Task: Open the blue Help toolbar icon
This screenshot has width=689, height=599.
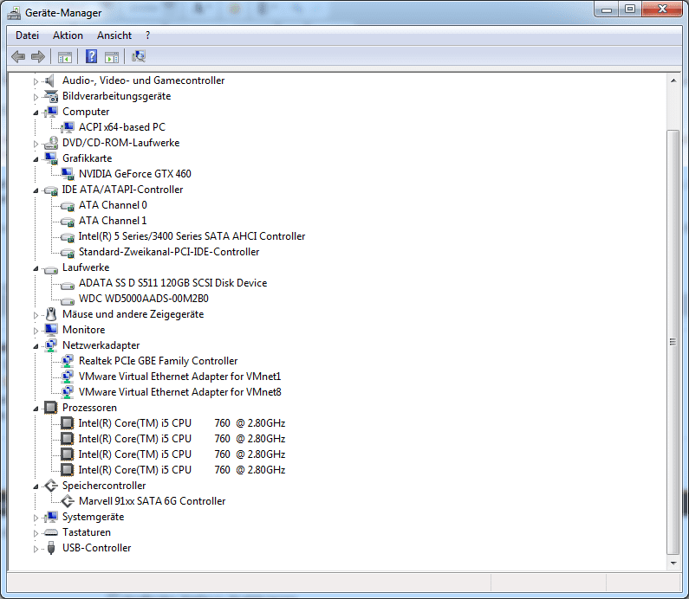Action: 91,56
